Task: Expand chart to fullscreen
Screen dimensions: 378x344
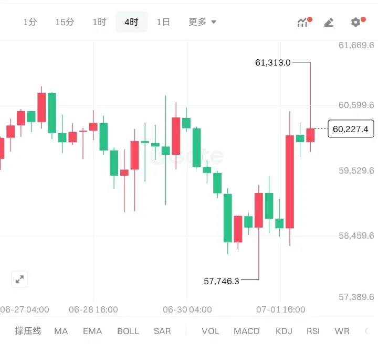Action: (20, 279)
